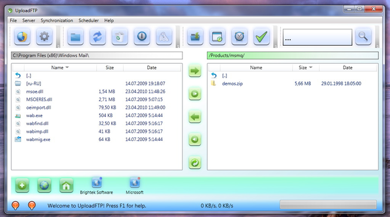Click the 'Welcome to UploadFTP!' status message
390x217 pixels.
[97, 206]
